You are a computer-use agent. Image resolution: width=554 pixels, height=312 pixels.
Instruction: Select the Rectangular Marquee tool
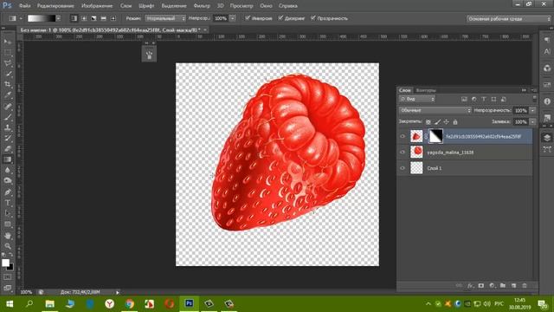8,52
